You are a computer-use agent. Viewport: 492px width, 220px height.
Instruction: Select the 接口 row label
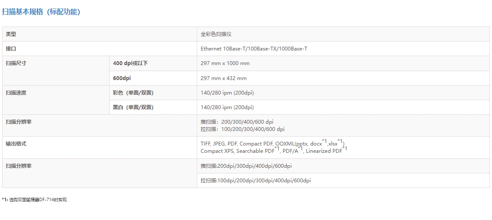tap(11, 49)
